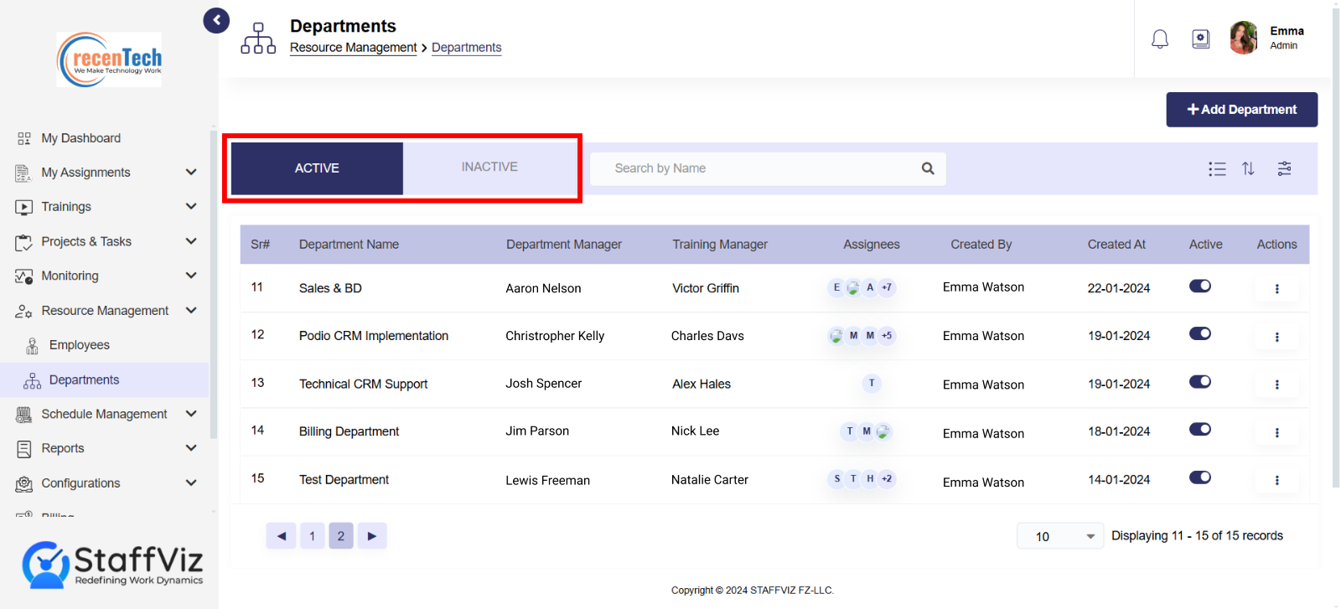The height and width of the screenshot is (609, 1341).
Task: Disable Technical CRM Support active switch
Action: click(x=1200, y=382)
